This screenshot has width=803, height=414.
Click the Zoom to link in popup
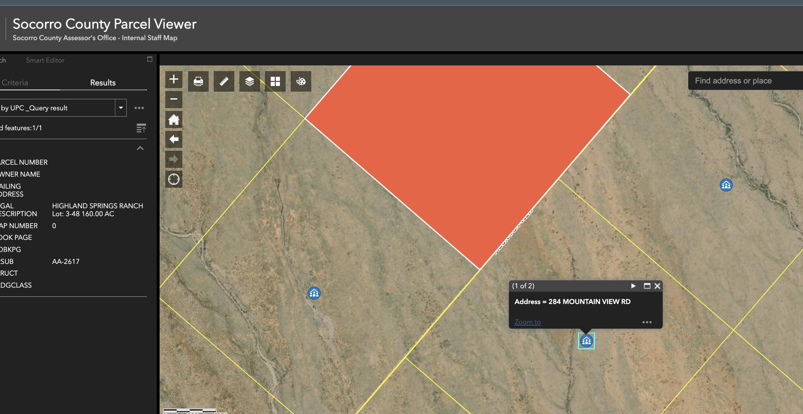click(528, 322)
